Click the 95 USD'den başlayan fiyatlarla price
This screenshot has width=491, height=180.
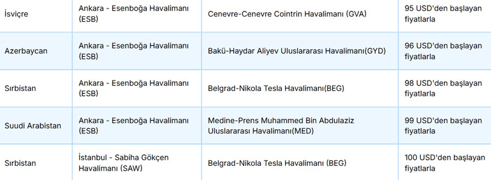[x=443, y=14]
